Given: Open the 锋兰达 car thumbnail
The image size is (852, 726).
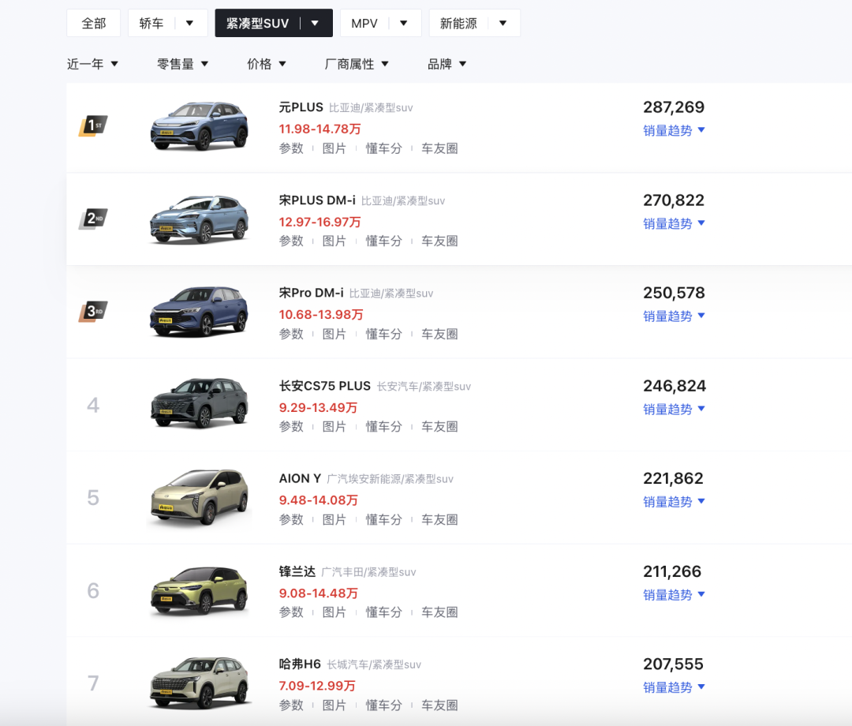Looking at the screenshot, I should pos(199,591).
